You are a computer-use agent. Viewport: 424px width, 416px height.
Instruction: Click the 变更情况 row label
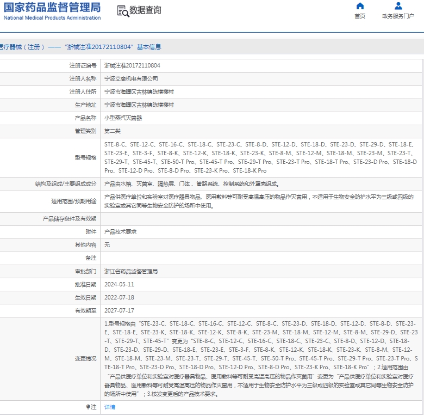tap(85, 359)
